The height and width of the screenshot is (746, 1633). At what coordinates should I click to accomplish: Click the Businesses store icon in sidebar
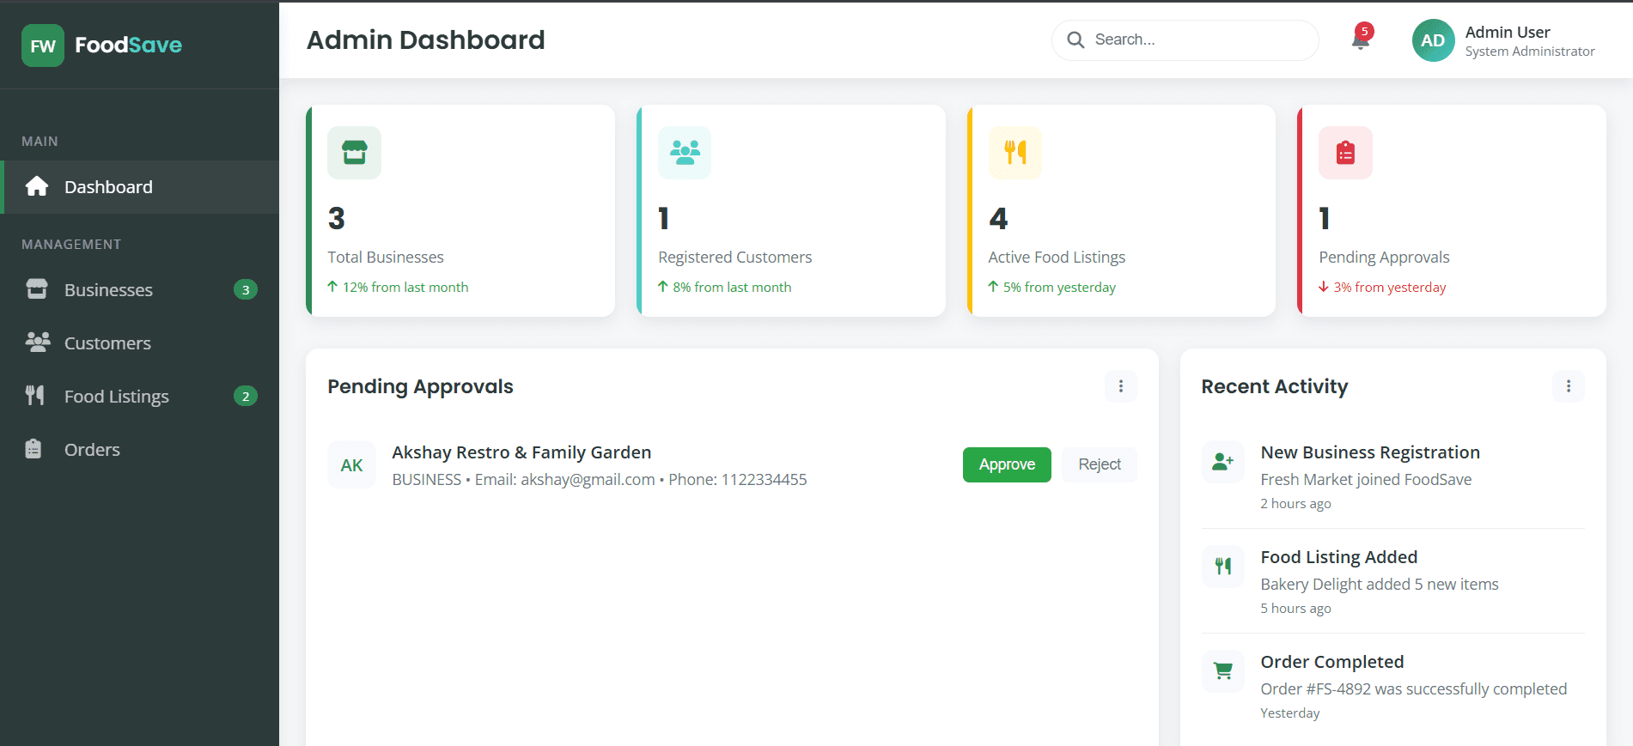point(37,289)
